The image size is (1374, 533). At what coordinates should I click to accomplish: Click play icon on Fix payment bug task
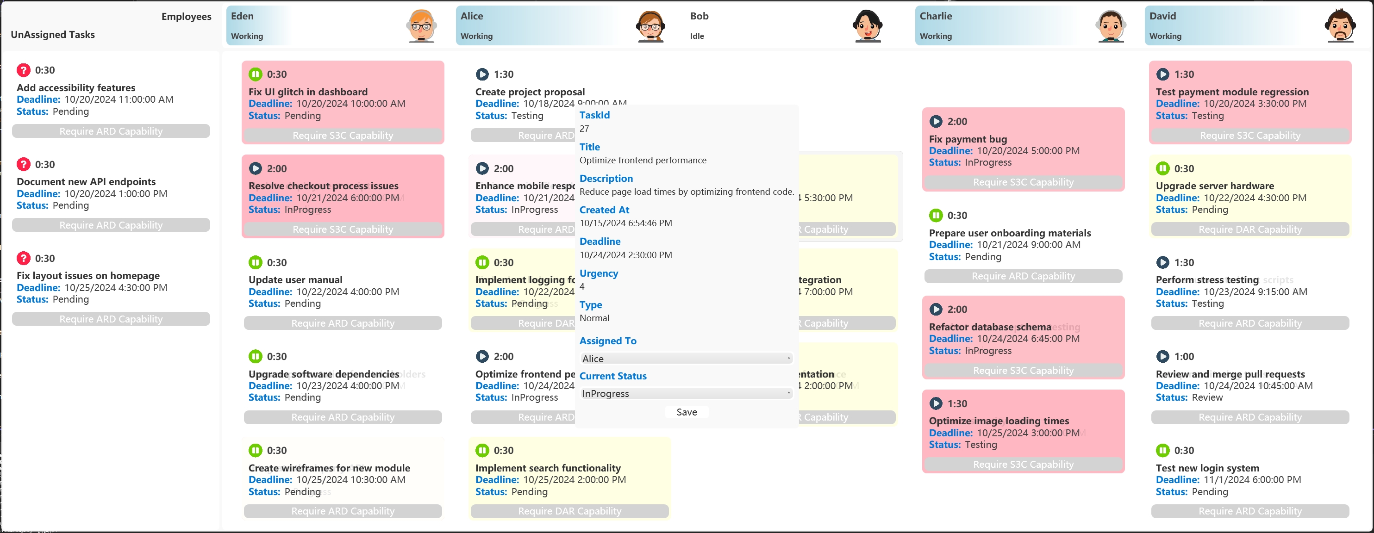(x=936, y=122)
